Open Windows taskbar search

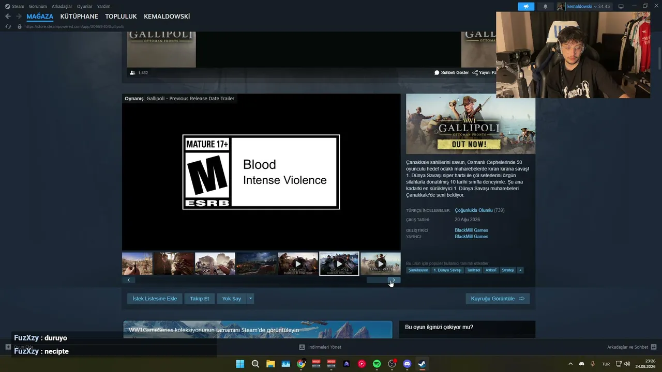click(x=255, y=364)
